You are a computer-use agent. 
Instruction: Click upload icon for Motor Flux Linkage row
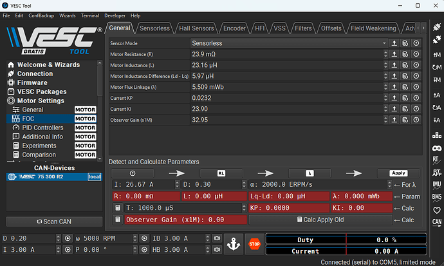tap(394, 87)
